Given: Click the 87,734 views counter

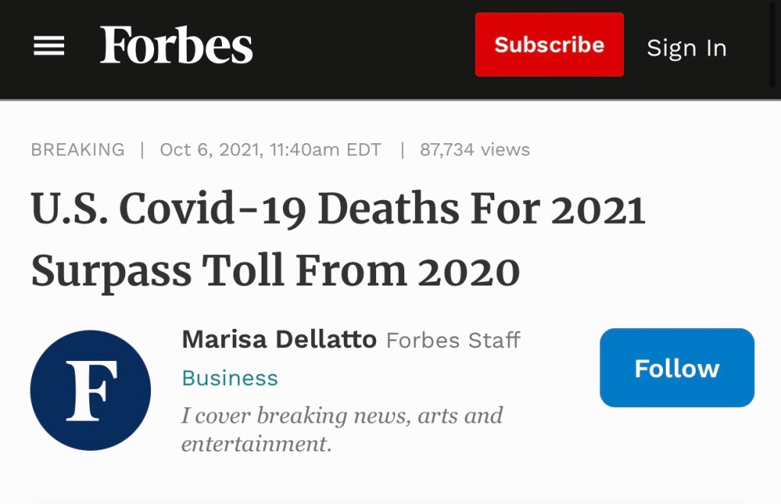Looking at the screenshot, I should pyautogui.click(x=474, y=150).
